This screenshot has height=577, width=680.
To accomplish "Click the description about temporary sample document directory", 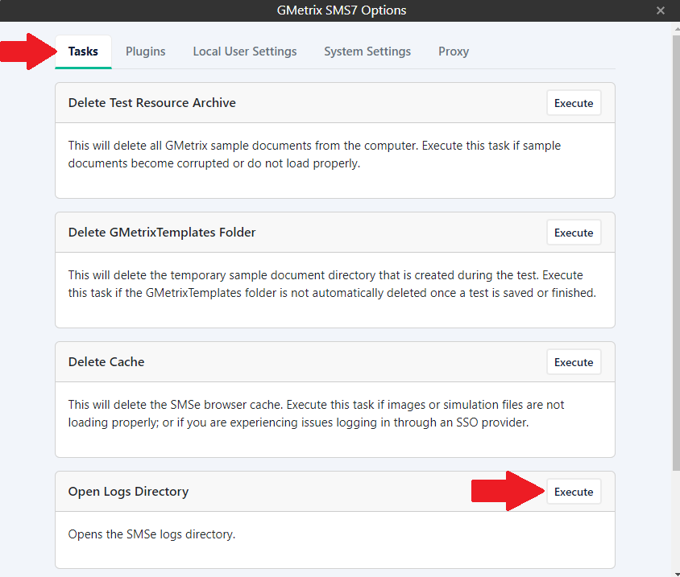I will coord(332,284).
